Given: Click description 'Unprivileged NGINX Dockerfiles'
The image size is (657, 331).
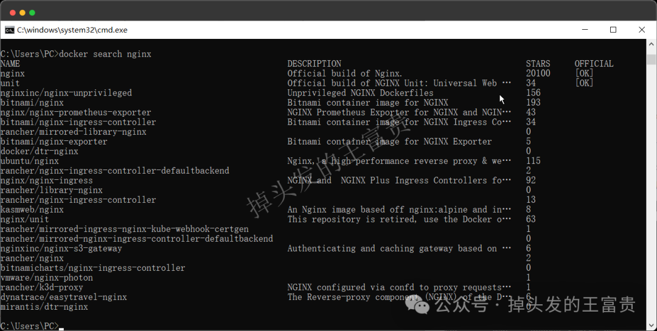Looking at the screenshot, I should click(x=360, y=93).
